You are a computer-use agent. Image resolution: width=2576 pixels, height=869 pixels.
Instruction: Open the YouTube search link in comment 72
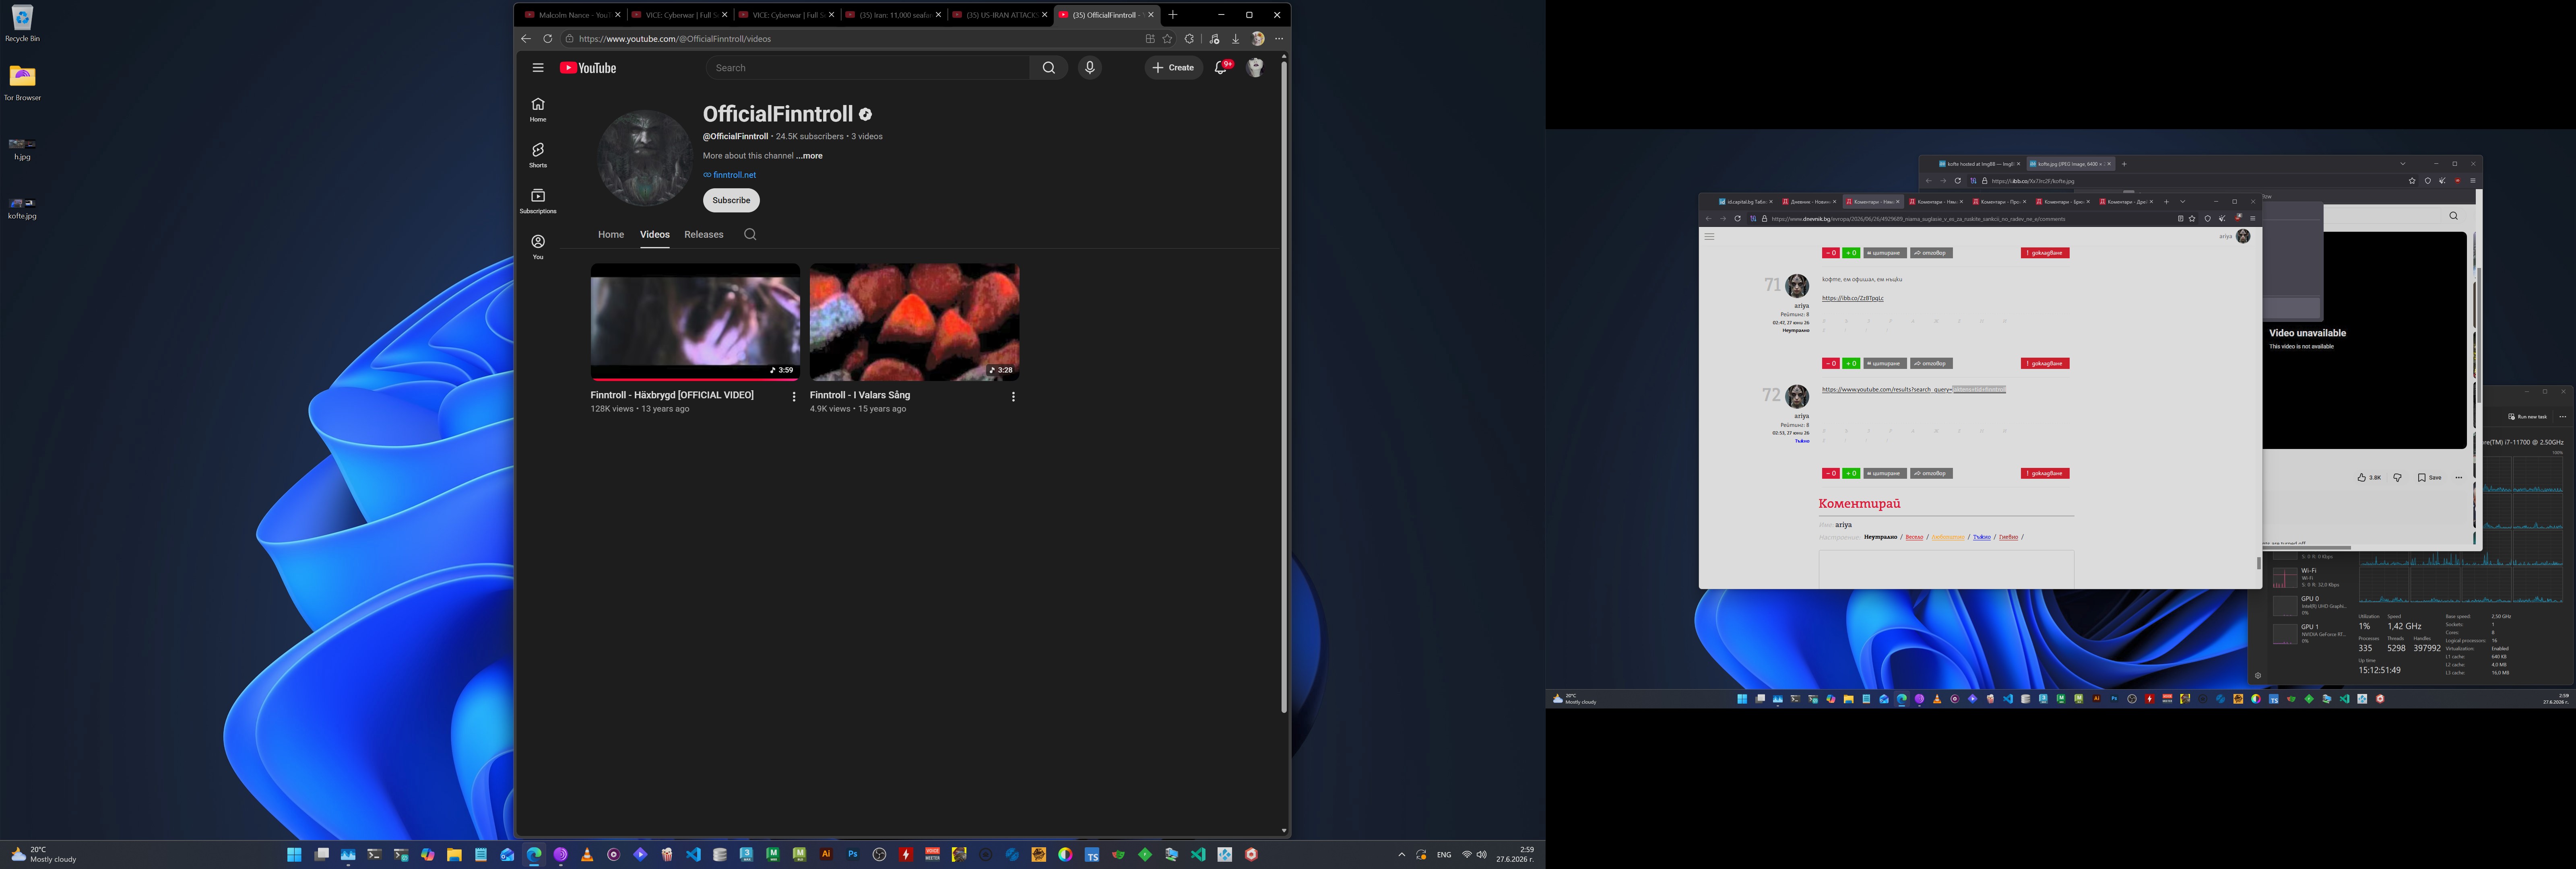1914,390
